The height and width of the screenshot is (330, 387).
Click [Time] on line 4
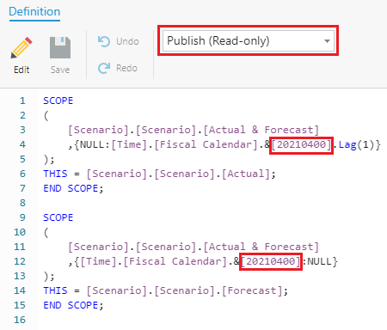129,144
